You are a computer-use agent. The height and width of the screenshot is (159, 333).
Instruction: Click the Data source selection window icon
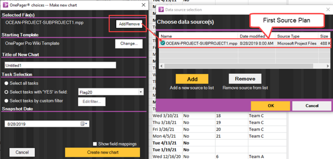161,10
